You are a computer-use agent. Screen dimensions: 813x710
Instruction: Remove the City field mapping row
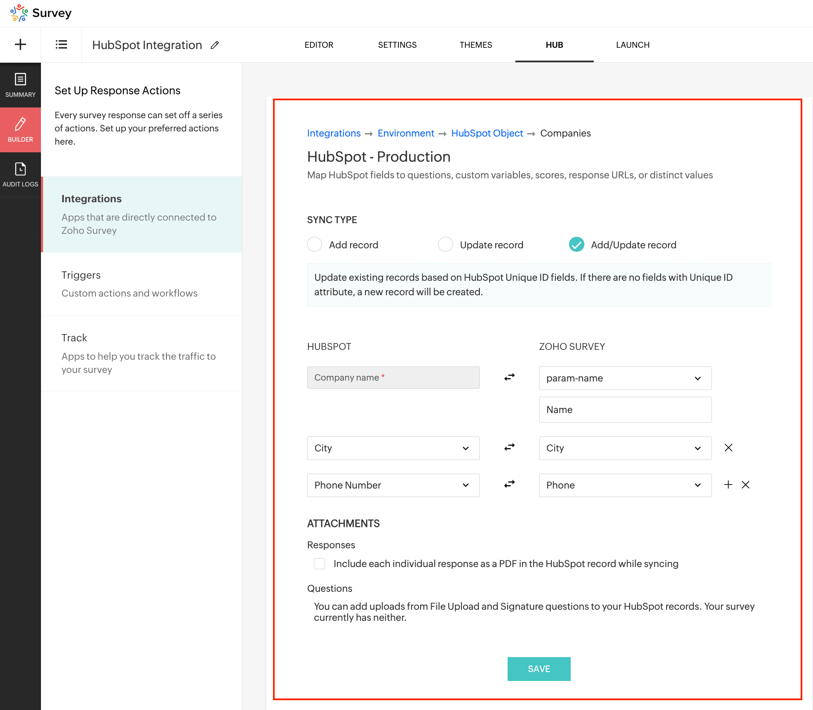(x=729, y=448)
